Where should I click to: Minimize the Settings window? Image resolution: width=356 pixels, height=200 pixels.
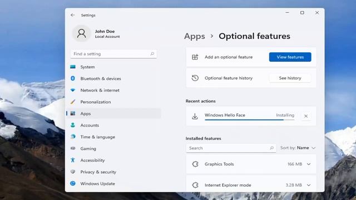click(287, 13)
